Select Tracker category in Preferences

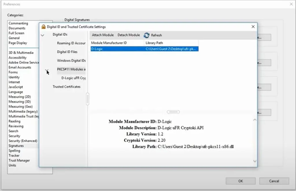14,156
